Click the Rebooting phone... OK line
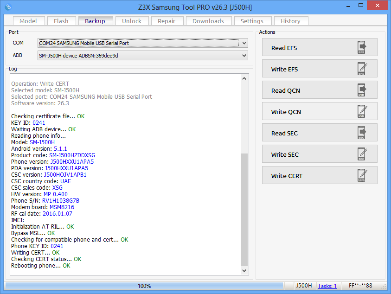Screen dimensions: 391x294 [x=41, y=266]
